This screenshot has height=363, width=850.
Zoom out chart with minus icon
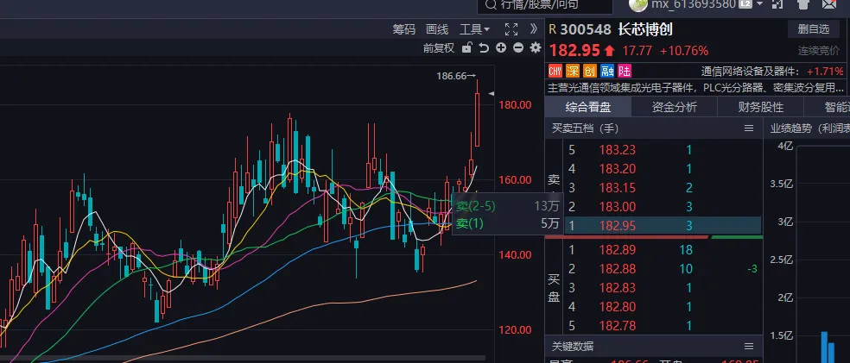pos(518,47)
